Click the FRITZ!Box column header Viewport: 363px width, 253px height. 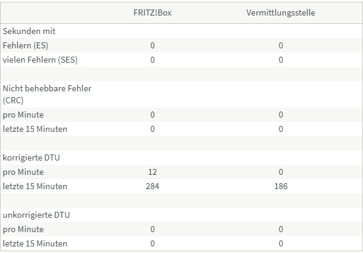pos(152,13)
